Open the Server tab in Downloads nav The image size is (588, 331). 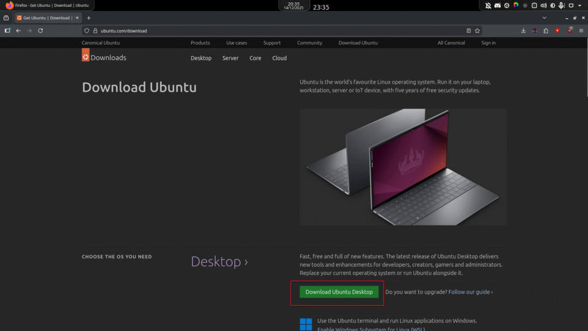click(x=230, y=58)
